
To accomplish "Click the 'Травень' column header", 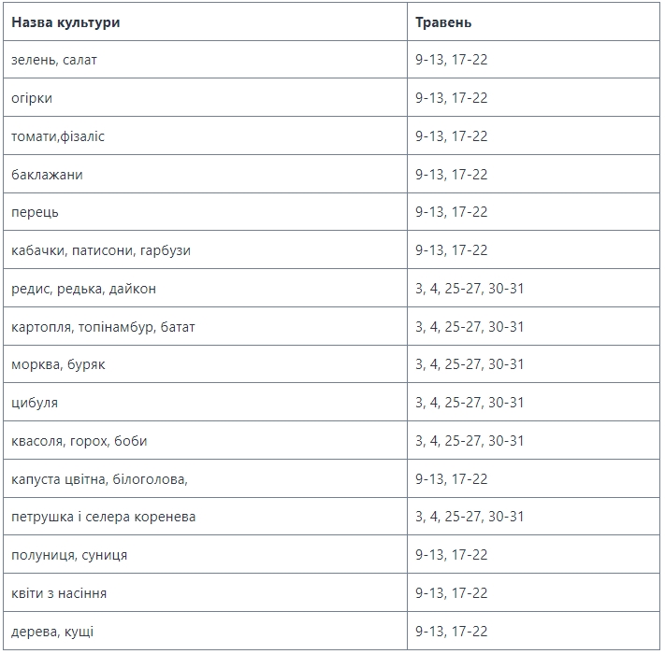I will [443, 21].
